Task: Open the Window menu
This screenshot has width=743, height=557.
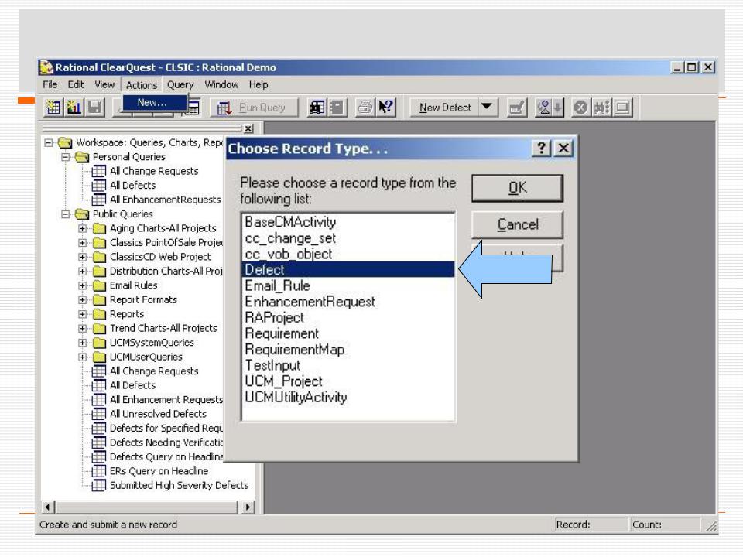Action: pos(221,85)
